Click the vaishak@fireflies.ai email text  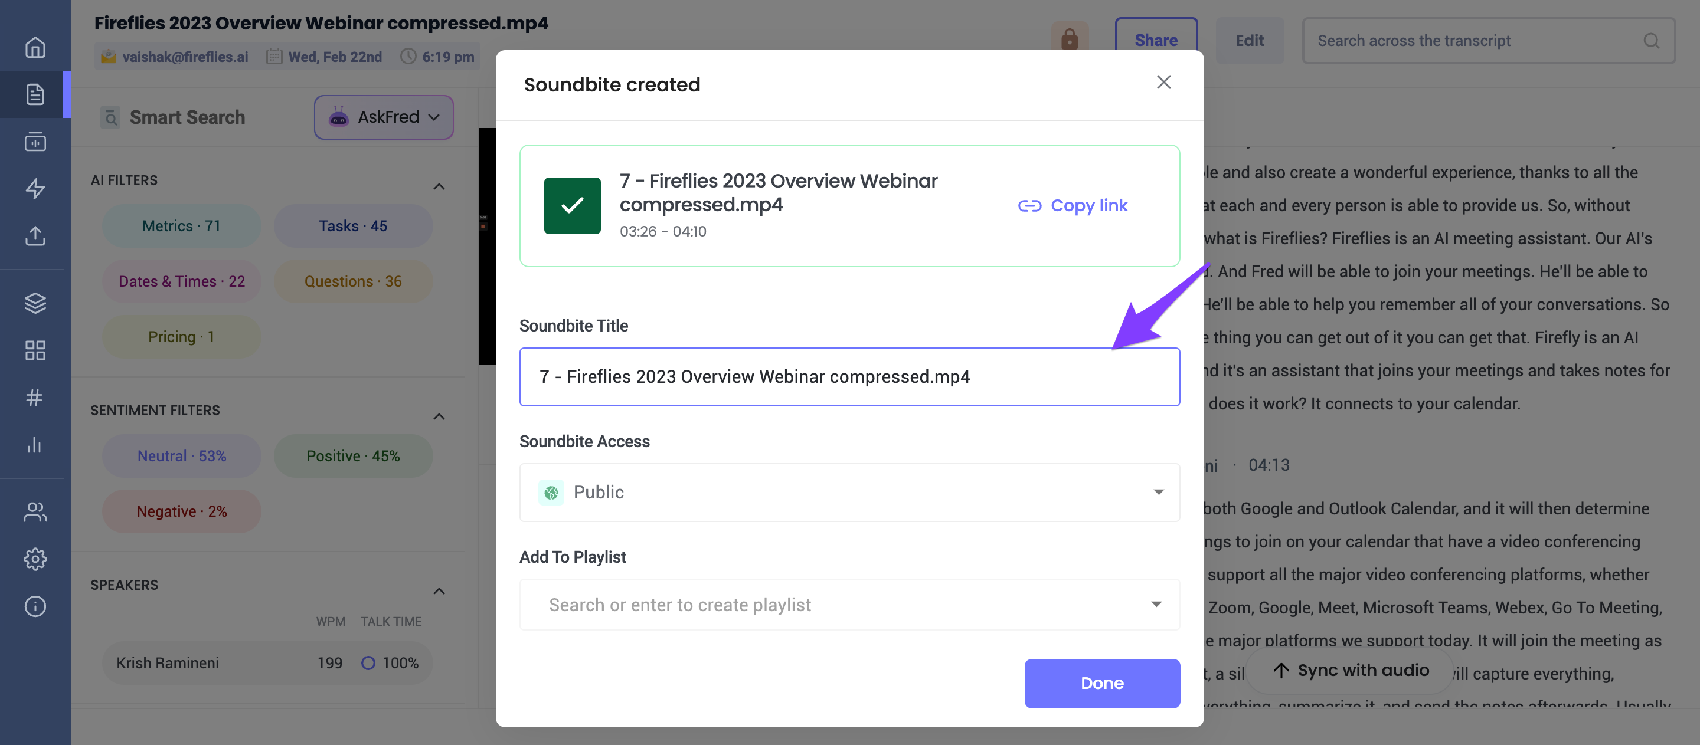(x=185, y=57)
